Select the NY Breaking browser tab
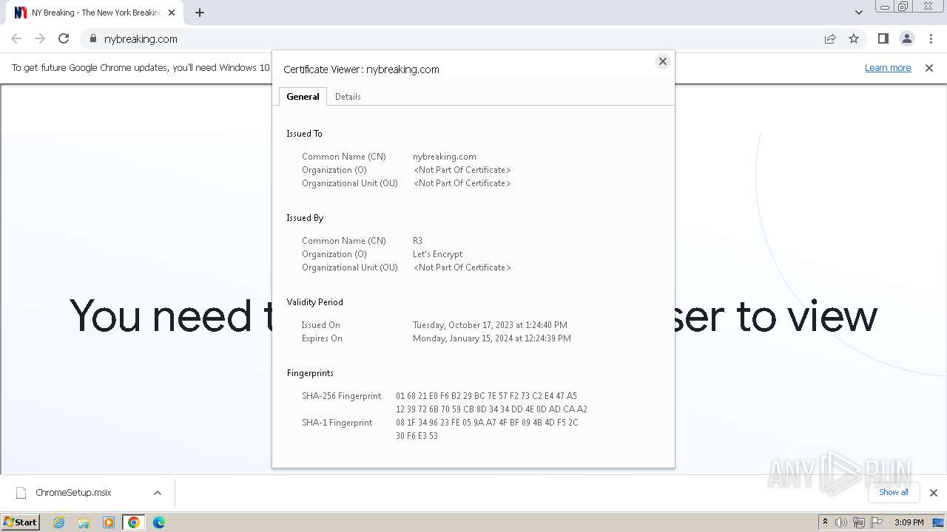Viewport: 947px width, 532px height. click(x=95, y=13)
